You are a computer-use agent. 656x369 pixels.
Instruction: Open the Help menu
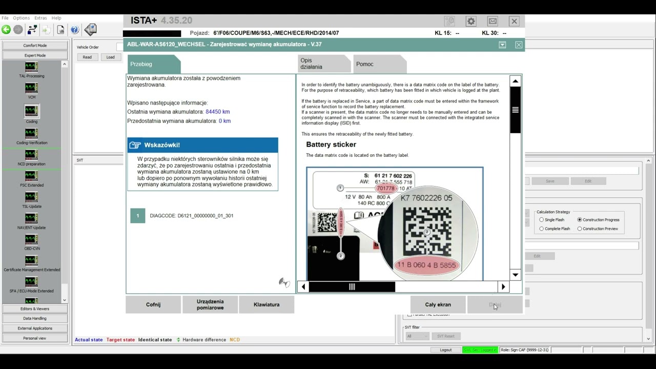coord(56,18)
